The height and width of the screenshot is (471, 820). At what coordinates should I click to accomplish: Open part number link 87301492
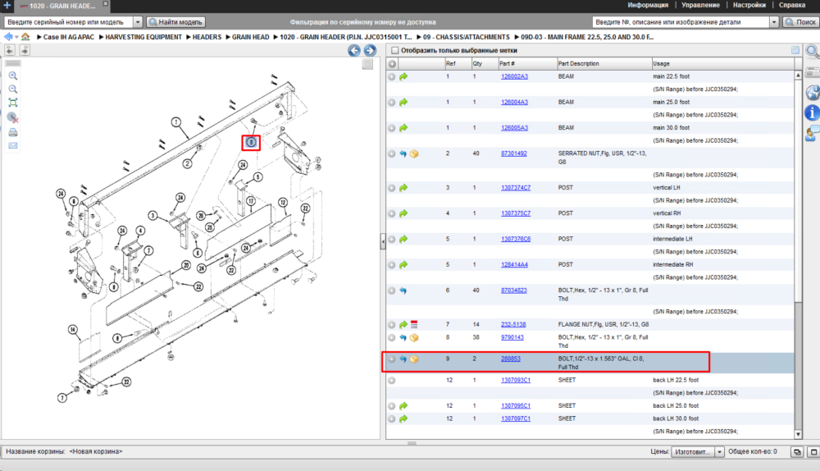[x=514, y=154]
